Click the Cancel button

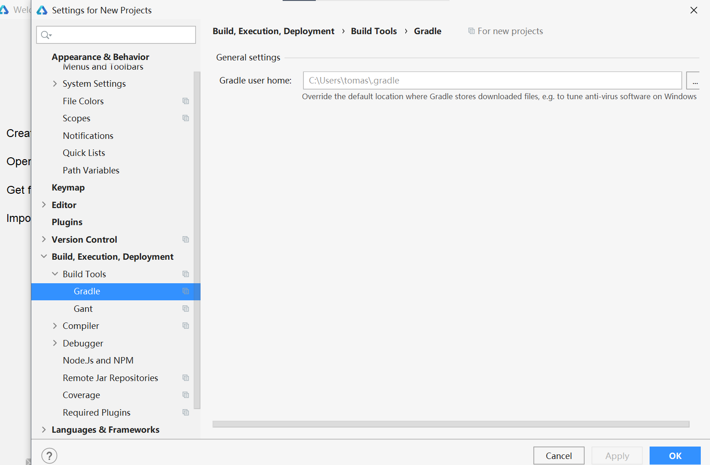click(x=559, y=456)
